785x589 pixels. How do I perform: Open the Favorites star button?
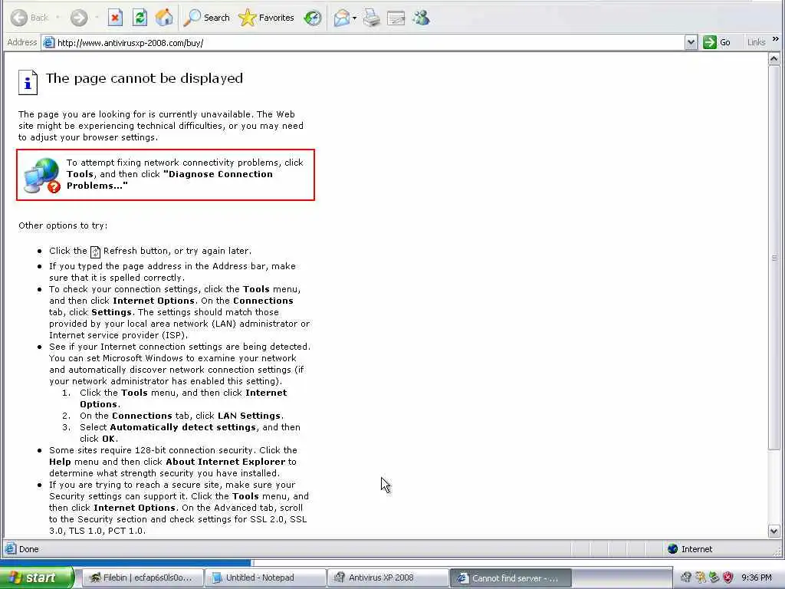point(266,18)
